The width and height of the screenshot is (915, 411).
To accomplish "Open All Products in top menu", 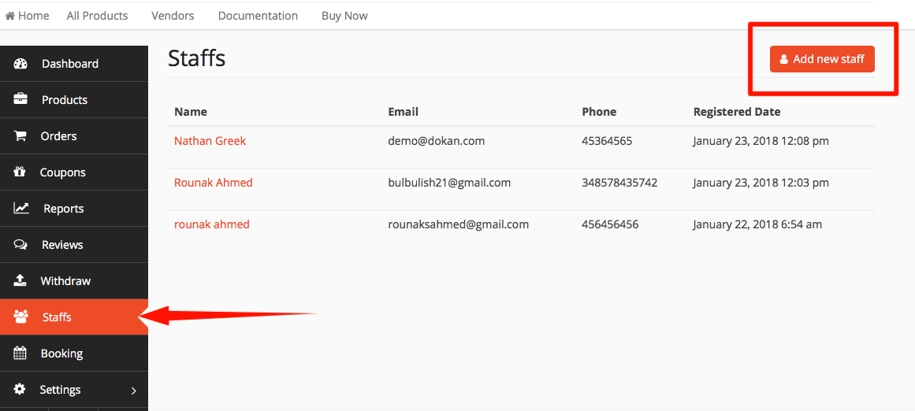I will (x=97, y=16).
